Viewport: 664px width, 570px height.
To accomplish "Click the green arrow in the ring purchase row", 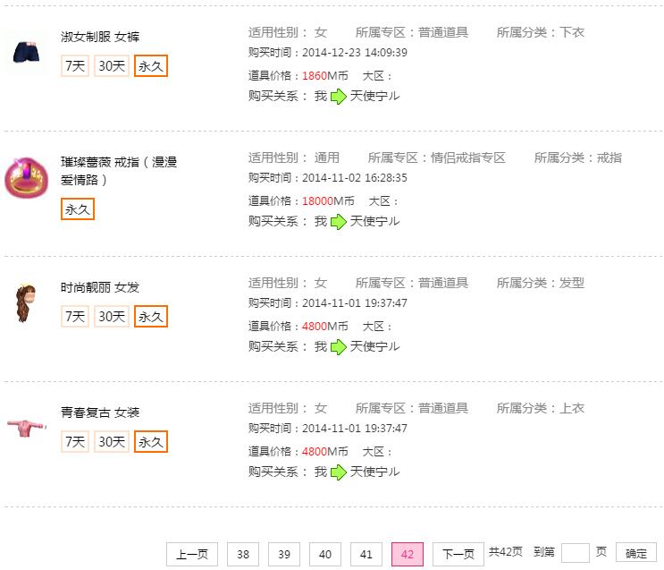I will pyautogui.click(x=339, y=221).
